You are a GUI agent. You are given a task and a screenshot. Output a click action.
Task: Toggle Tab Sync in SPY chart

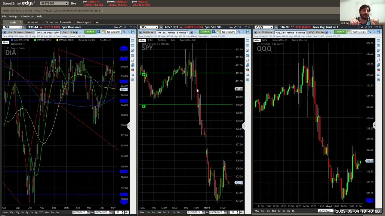228,32
